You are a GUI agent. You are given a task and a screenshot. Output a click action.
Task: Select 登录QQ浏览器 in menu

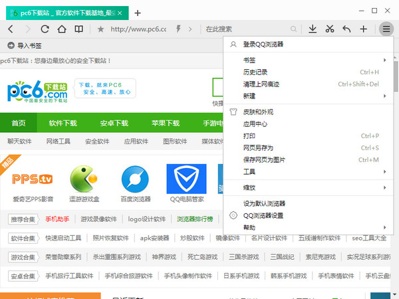click(x=309, y=45)
